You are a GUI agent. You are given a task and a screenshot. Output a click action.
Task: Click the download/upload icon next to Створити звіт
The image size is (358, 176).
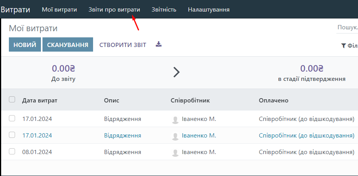pyautogui.click(x=159, y=44)
